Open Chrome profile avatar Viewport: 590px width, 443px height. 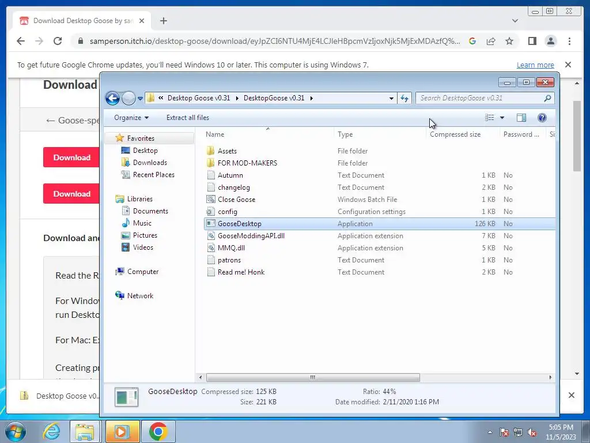point(550,41)
